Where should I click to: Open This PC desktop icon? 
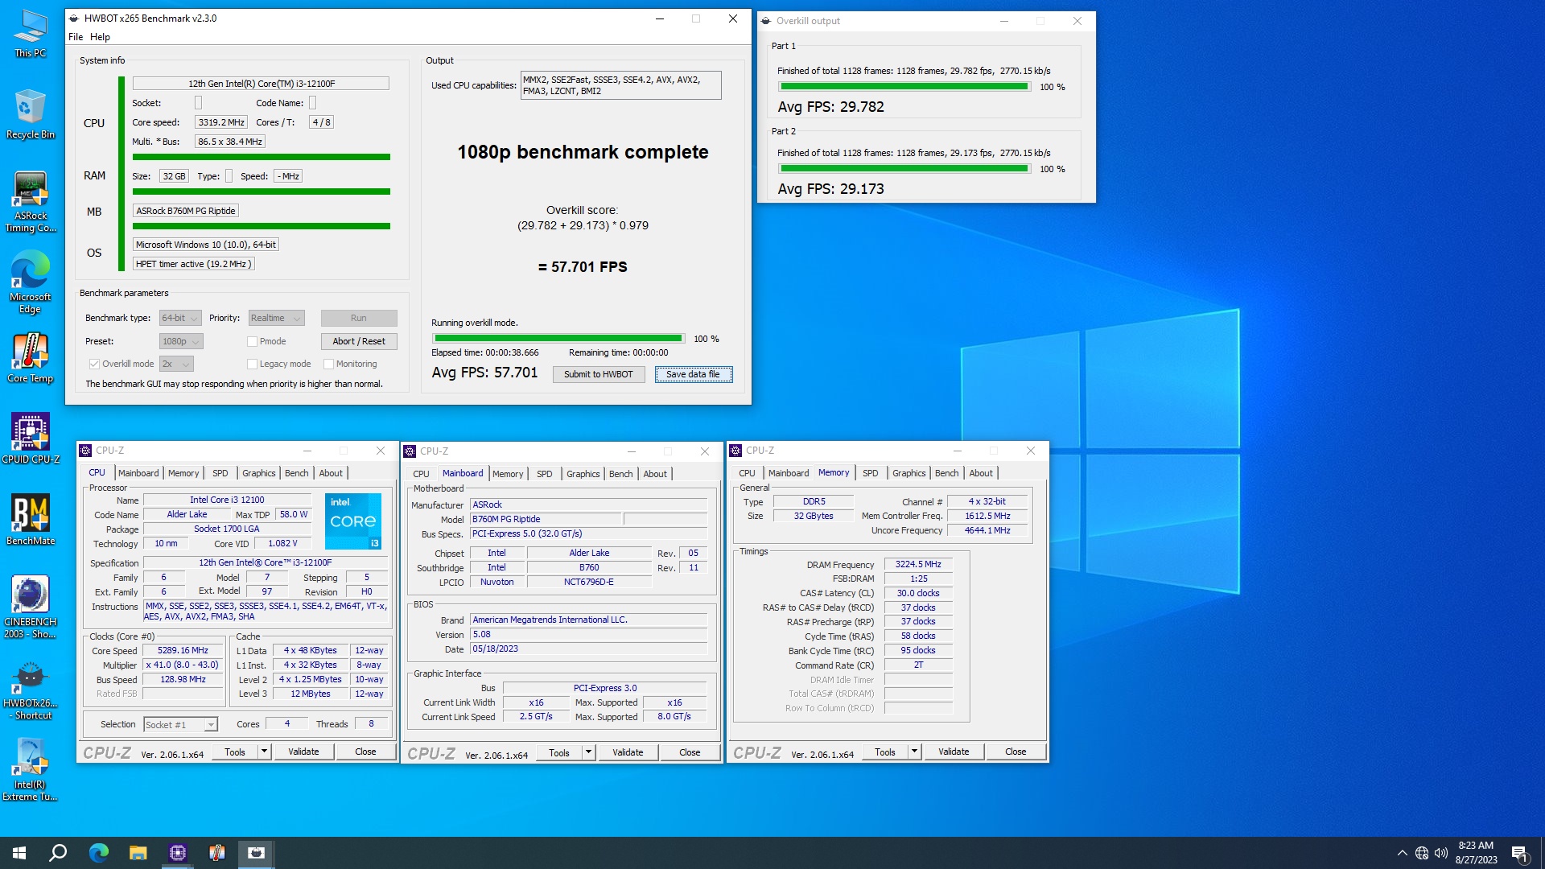coord(31,34)
